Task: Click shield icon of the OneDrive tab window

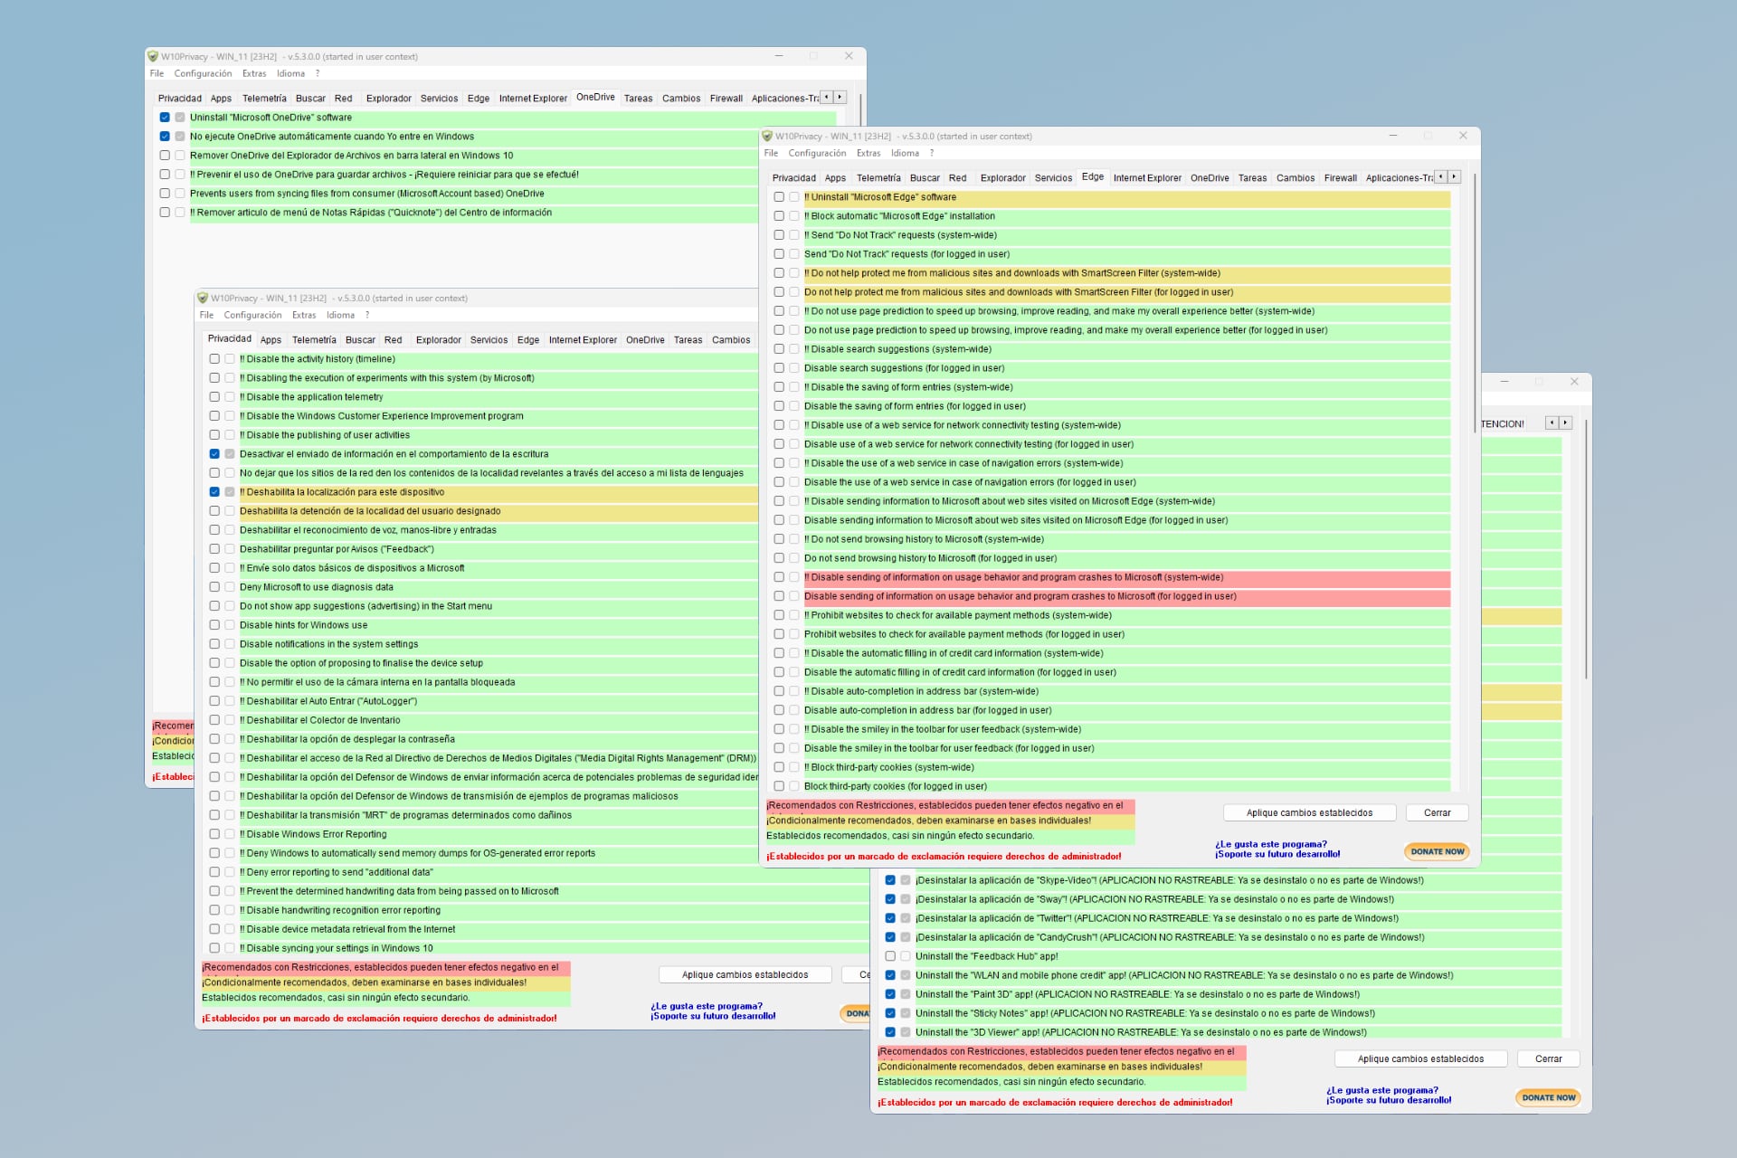Action: (153, 57)
